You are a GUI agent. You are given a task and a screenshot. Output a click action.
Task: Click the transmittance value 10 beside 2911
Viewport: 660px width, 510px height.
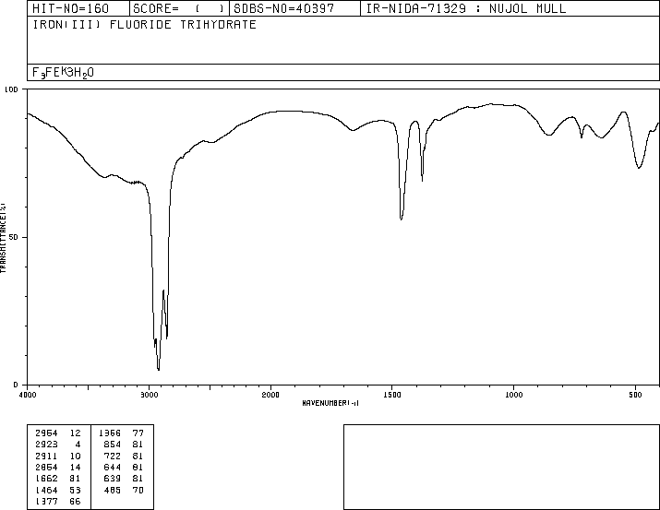pos(76,457)
